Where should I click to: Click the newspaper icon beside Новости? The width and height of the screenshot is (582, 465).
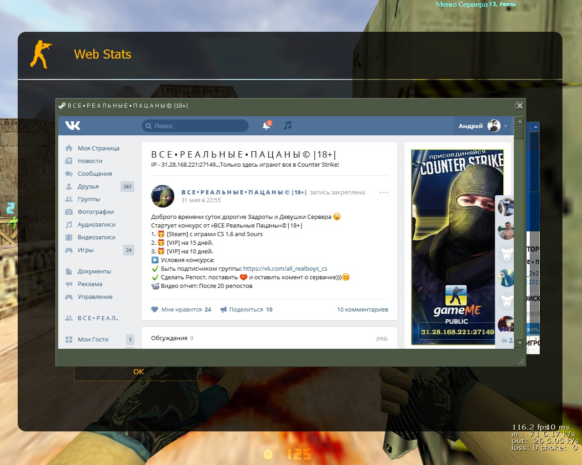pos(69,161)
